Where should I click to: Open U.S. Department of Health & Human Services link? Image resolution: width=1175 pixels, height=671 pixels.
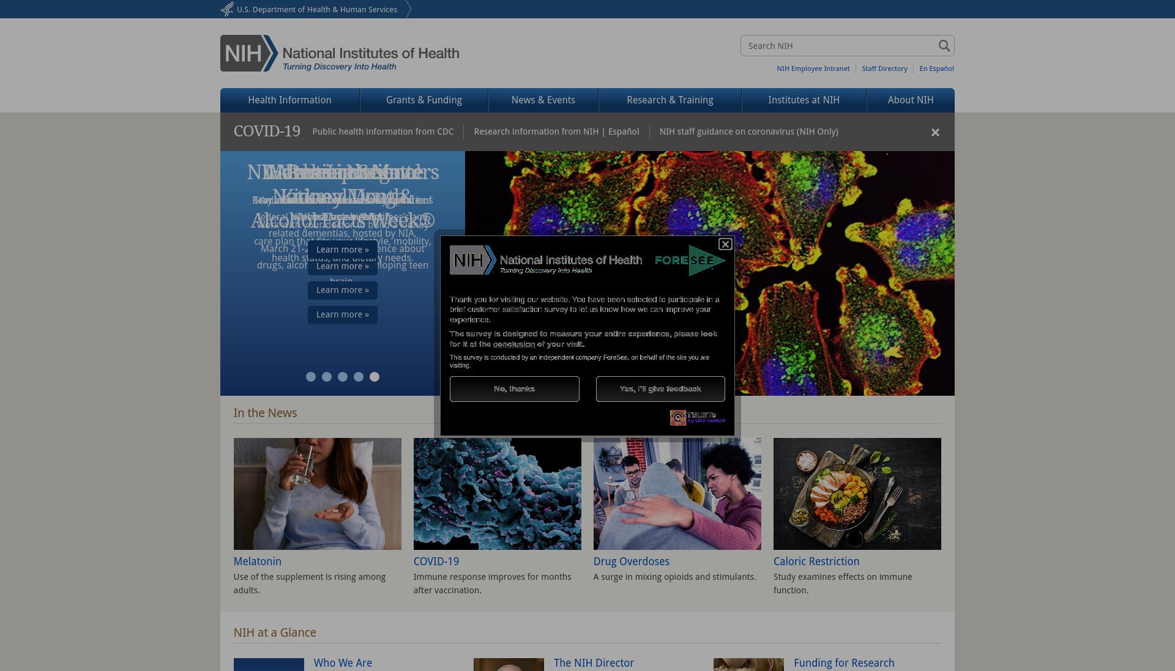[x=317, y=9]
